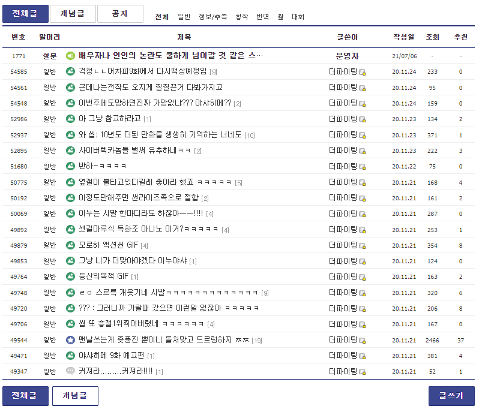
Task: Click the image icon on post 54585
Action: pos(71,72)
